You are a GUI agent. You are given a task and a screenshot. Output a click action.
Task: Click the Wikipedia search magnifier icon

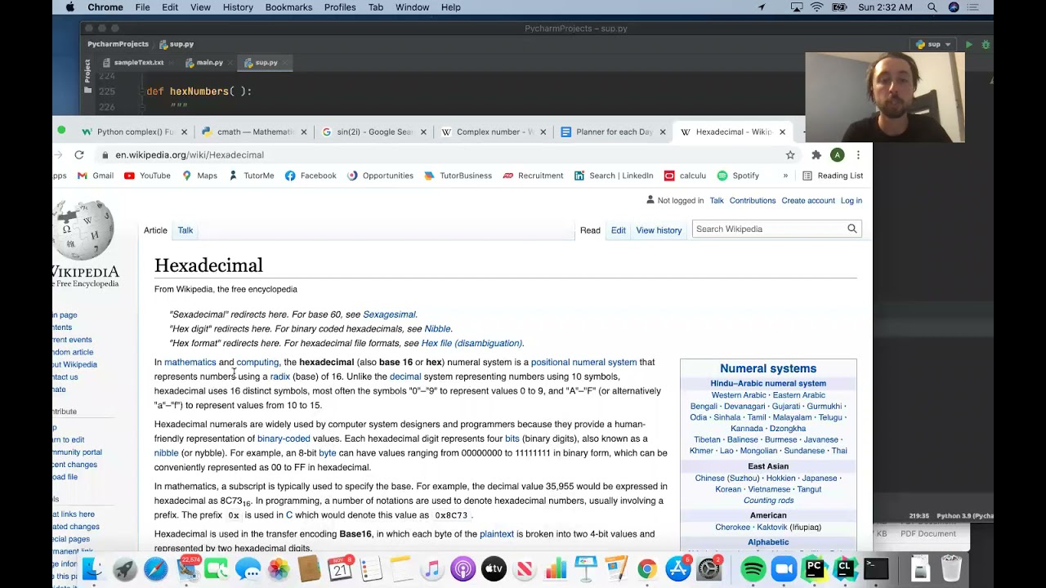852,229
